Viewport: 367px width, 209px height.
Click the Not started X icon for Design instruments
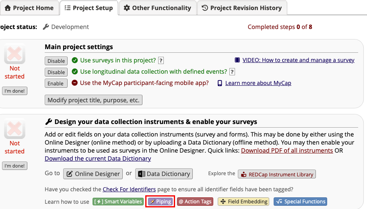point(14,128)
